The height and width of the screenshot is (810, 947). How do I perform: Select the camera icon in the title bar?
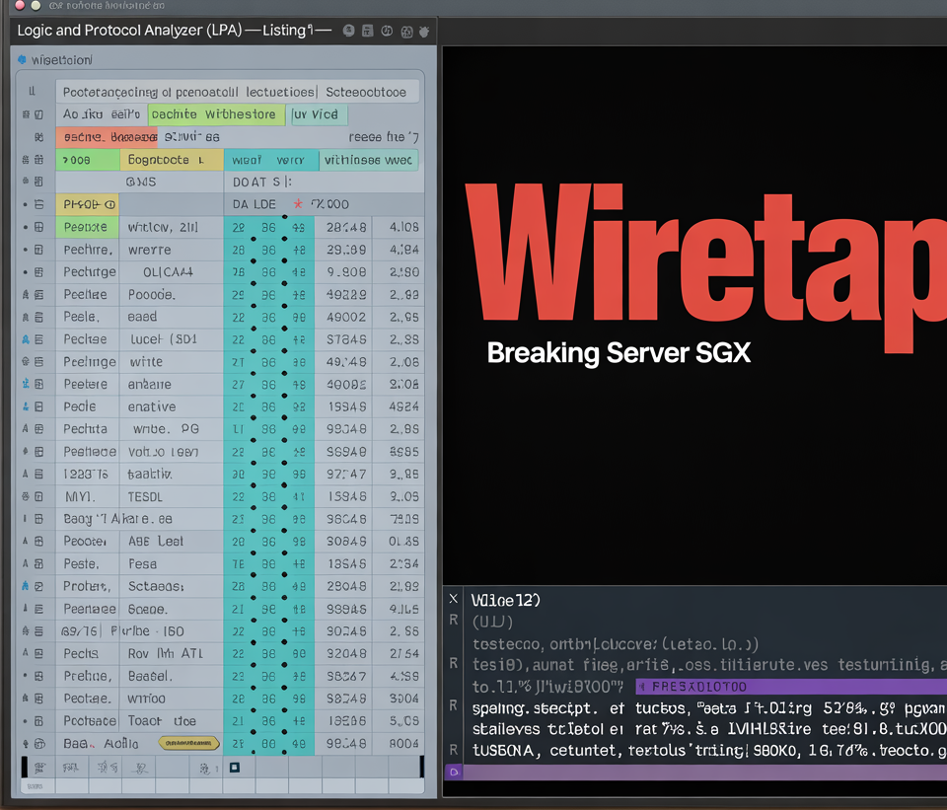pos(348,31)
